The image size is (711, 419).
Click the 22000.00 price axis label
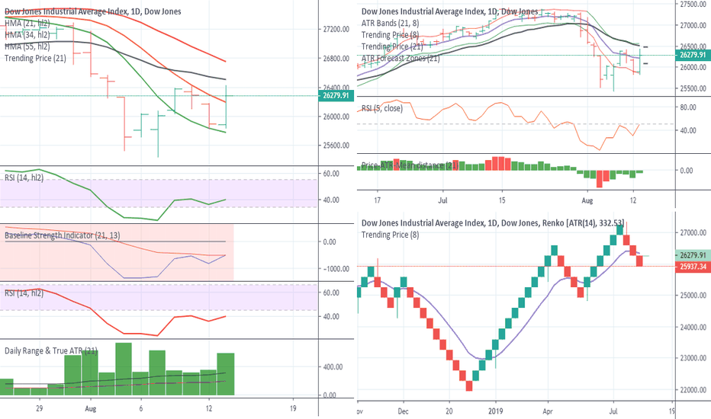point(693,390)
